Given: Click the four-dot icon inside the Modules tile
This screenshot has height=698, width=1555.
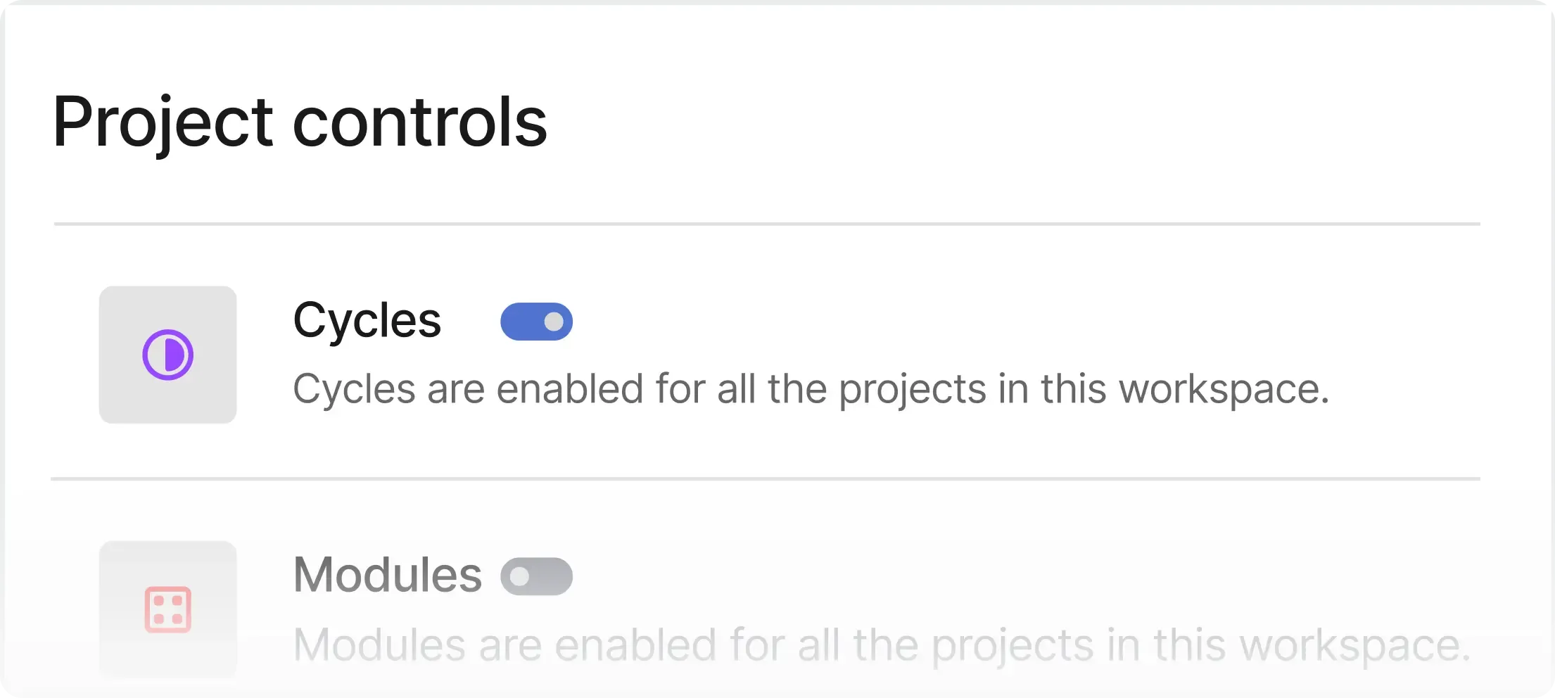Looking at the screenshot, I should click(x=167, y=609).
